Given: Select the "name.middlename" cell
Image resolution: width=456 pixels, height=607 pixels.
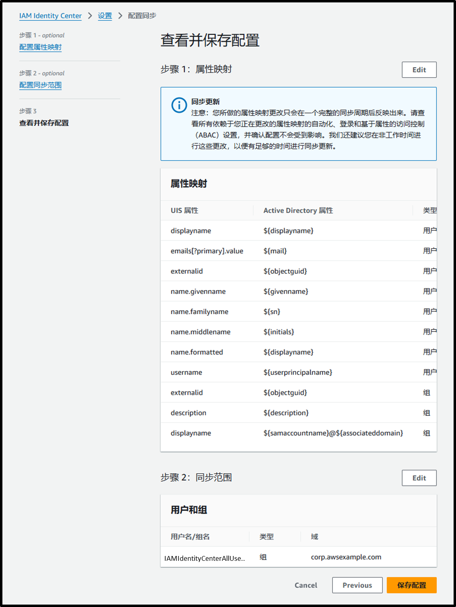Looking at the screenshot, I should click(201, 332).
